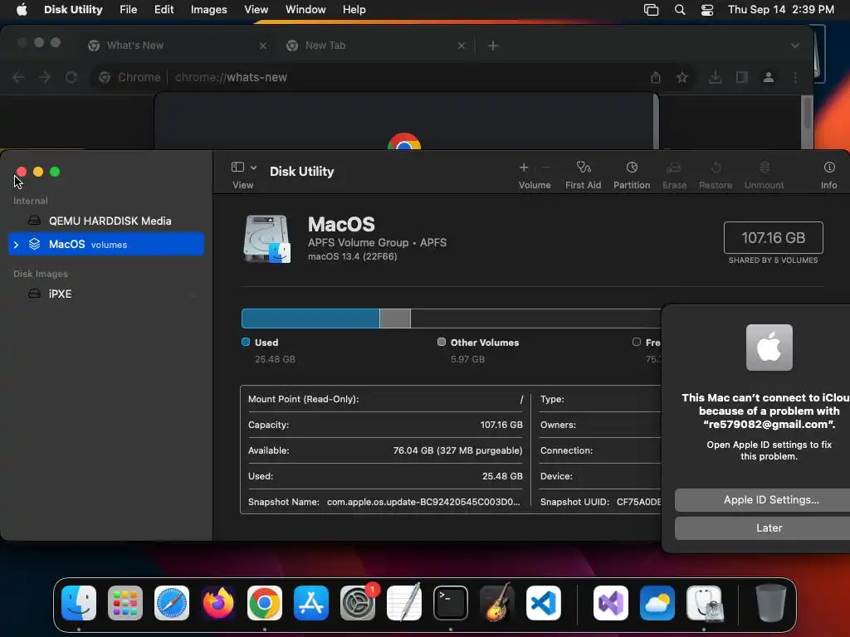The image size is (850, 637).
Task: Open the View options chevron dropdown
Action: (253, 168)
